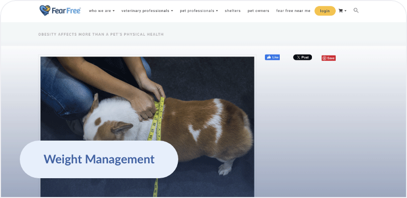Expand the "pet professionals" dropdown menu

(199, 11)
